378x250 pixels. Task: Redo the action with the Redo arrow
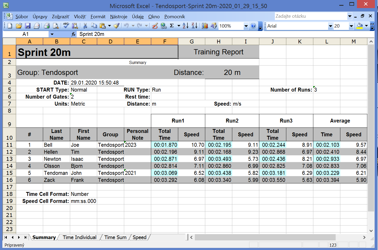(x=140, y=26)
